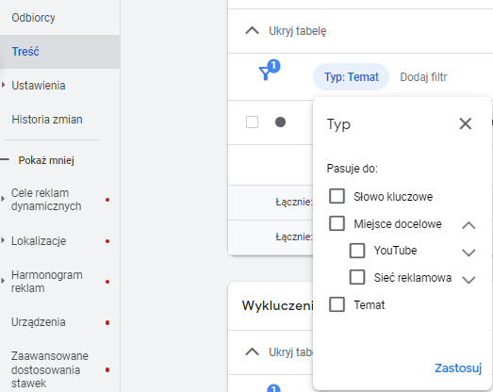Open Urządzenia in the sidebar
Image resolution: width=493 pixels, height=392 pixels.
point(39,322)
